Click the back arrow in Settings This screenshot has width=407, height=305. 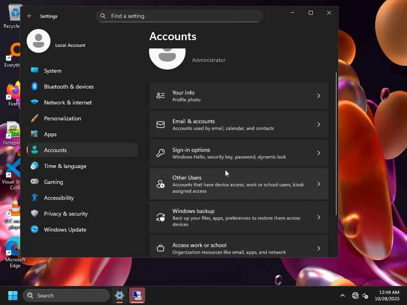pos(29,16)
